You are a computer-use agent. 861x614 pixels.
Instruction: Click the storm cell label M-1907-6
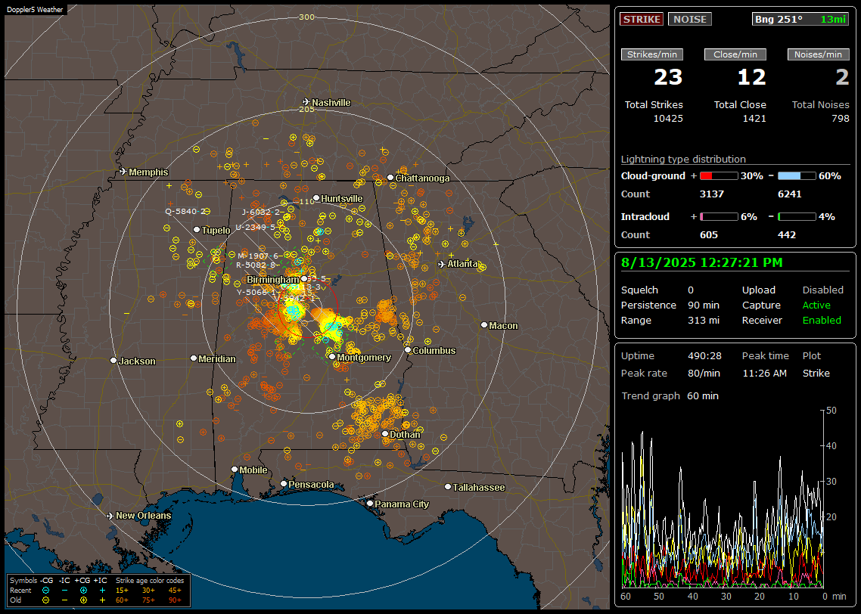258,256
